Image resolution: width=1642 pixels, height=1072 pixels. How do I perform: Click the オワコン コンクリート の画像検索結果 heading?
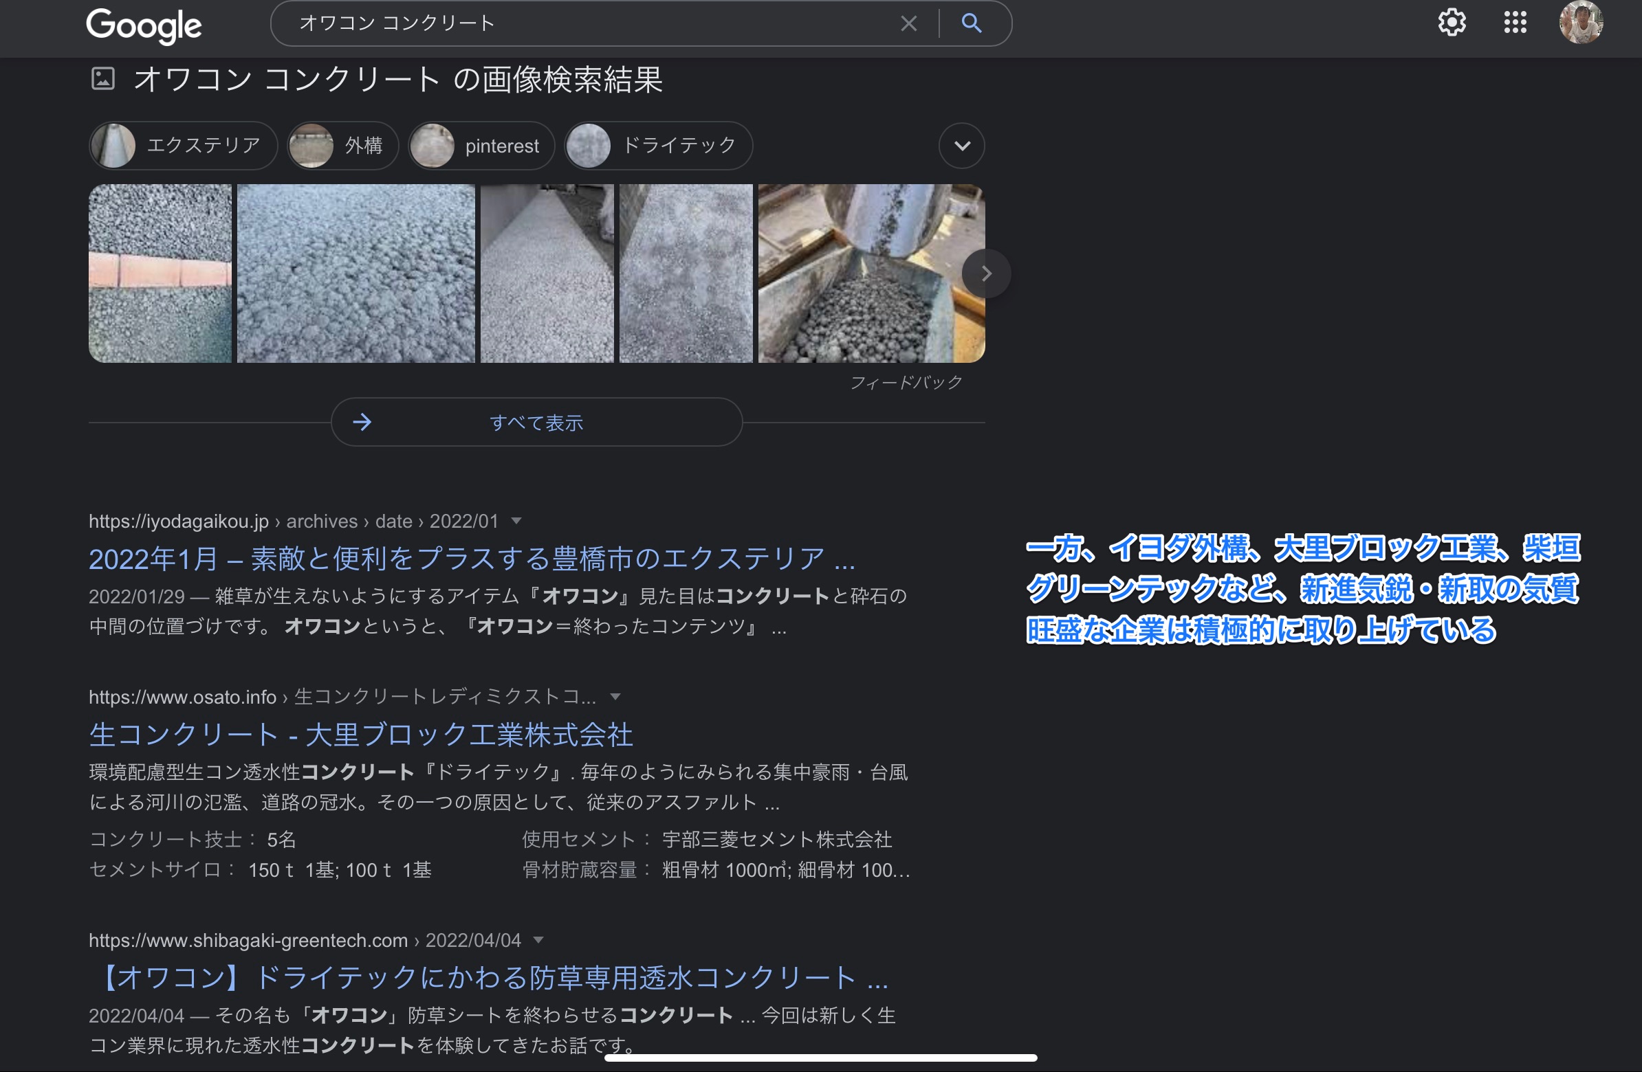(398, 79)
